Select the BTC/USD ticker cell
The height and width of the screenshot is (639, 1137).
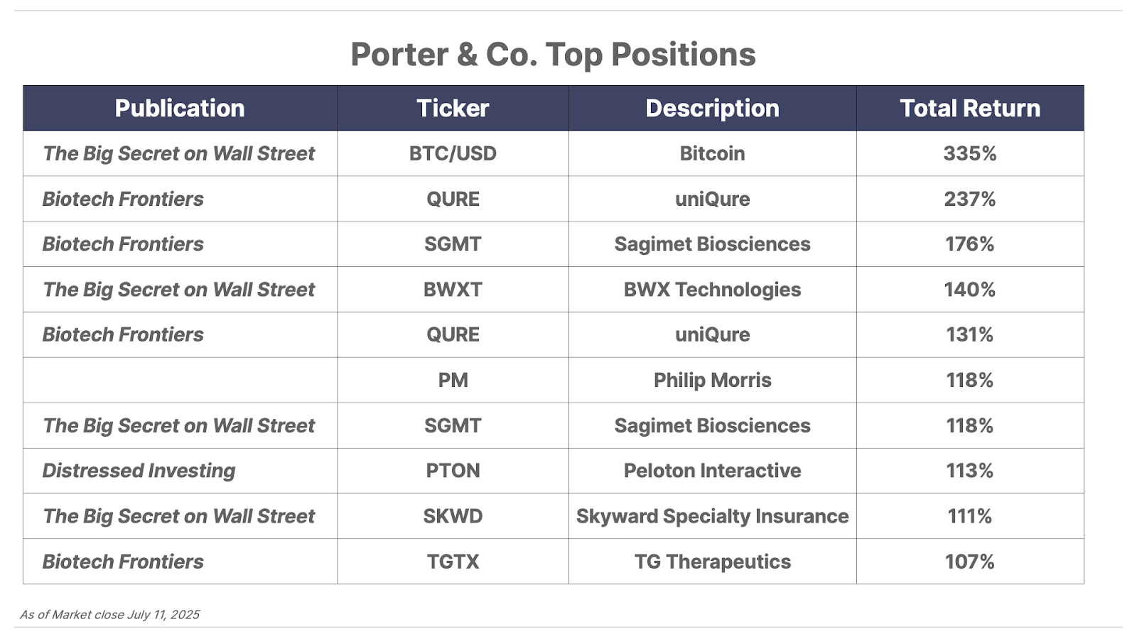453,153
